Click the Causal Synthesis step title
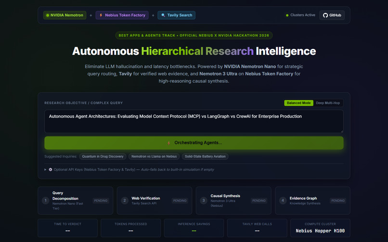Image resolution: width=388 pixels, height=242 pixels. 225,196
